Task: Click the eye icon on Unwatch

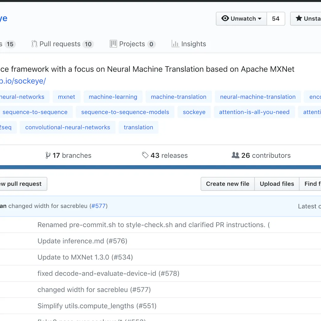Action: tap(225, 18)
